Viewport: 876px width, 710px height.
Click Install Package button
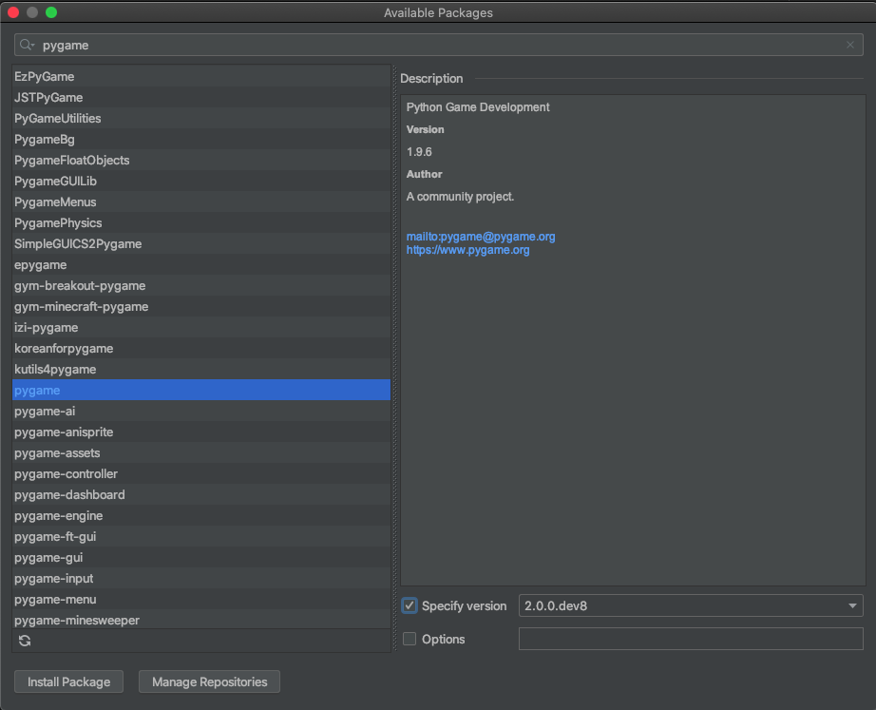[69, 681]
